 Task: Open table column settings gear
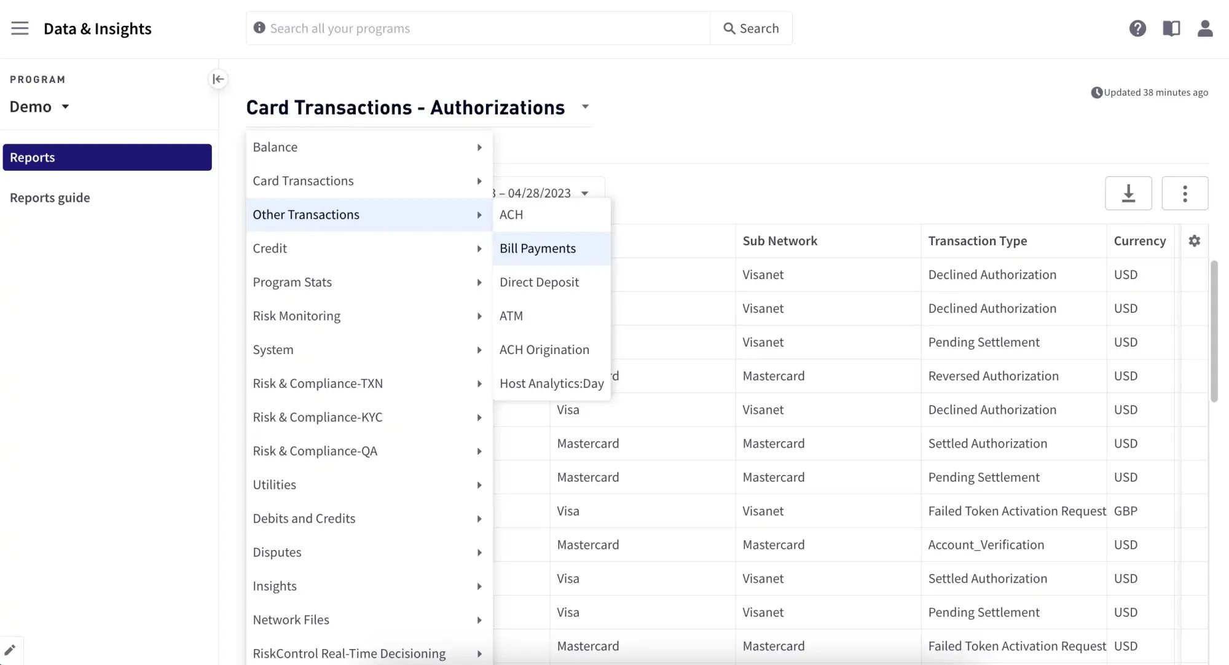tap(1194, 241)
